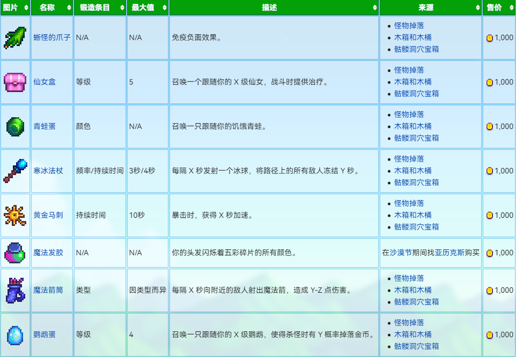Sort by the 来源 column header
Screen dimensions: 516x357
click(x=430, y=7)
